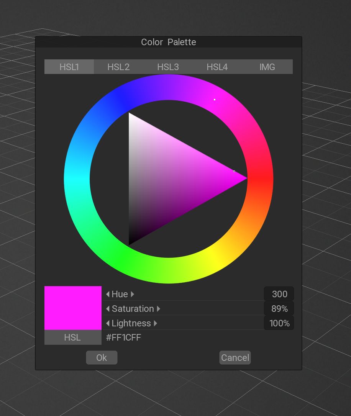Click the Hue label

click(x=120, y=294)
